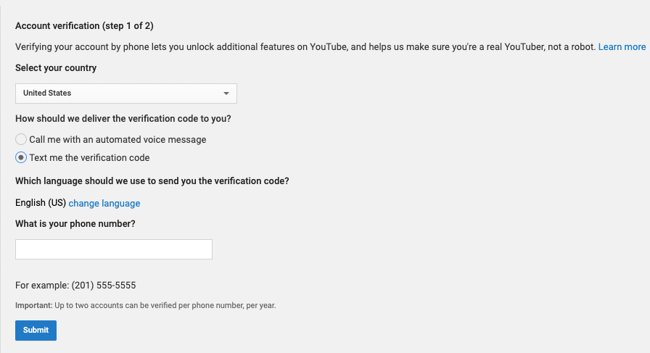Click the 'Which language should we use' question
Viewport: 650px width, 353px height.
pyautogui.click(x=152, y=181)
